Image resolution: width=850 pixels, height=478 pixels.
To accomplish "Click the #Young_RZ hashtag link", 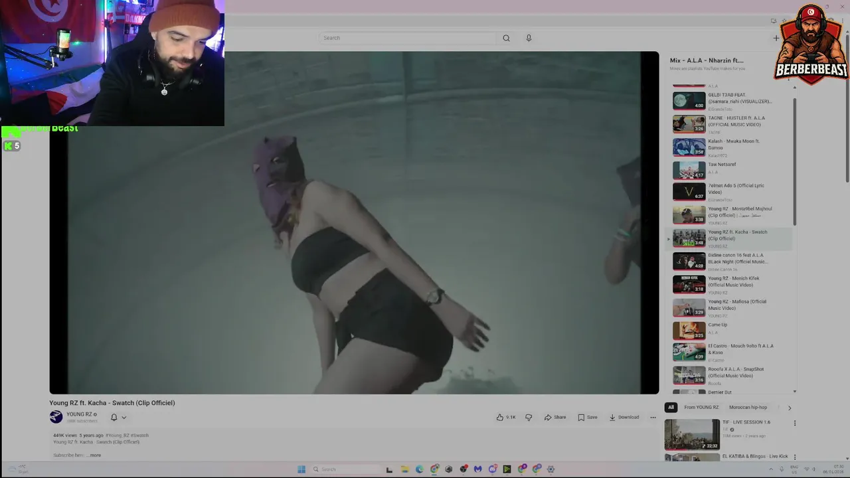I will click(118, 436).
